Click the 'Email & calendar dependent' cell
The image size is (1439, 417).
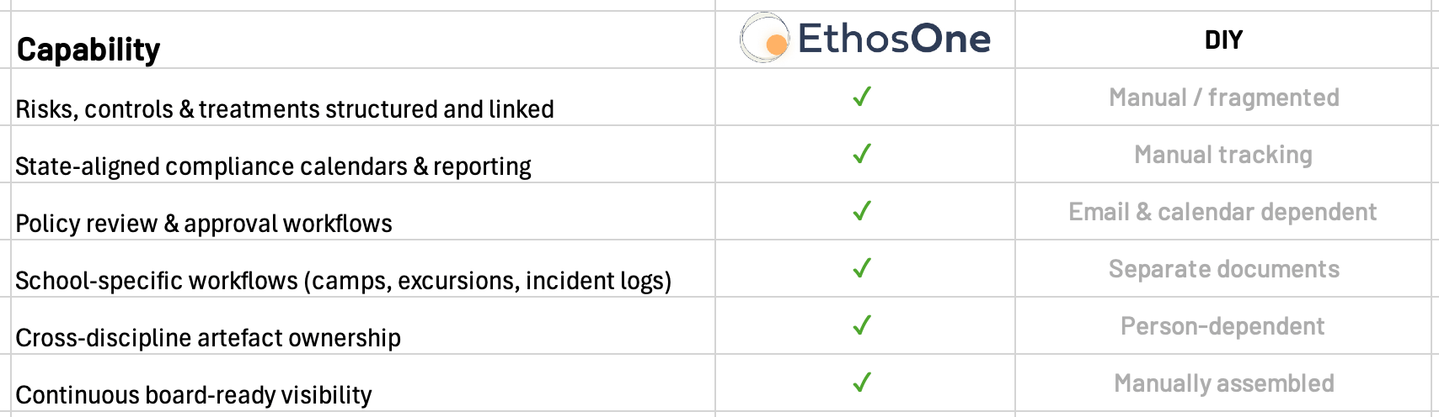(1222, 212)
